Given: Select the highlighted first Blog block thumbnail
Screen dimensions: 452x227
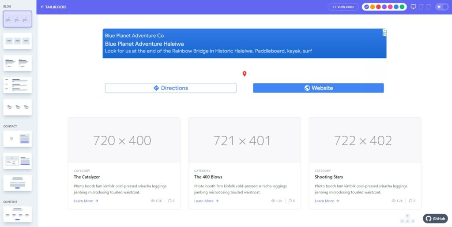Looking at the screenshot, I should tap(18, 19).
